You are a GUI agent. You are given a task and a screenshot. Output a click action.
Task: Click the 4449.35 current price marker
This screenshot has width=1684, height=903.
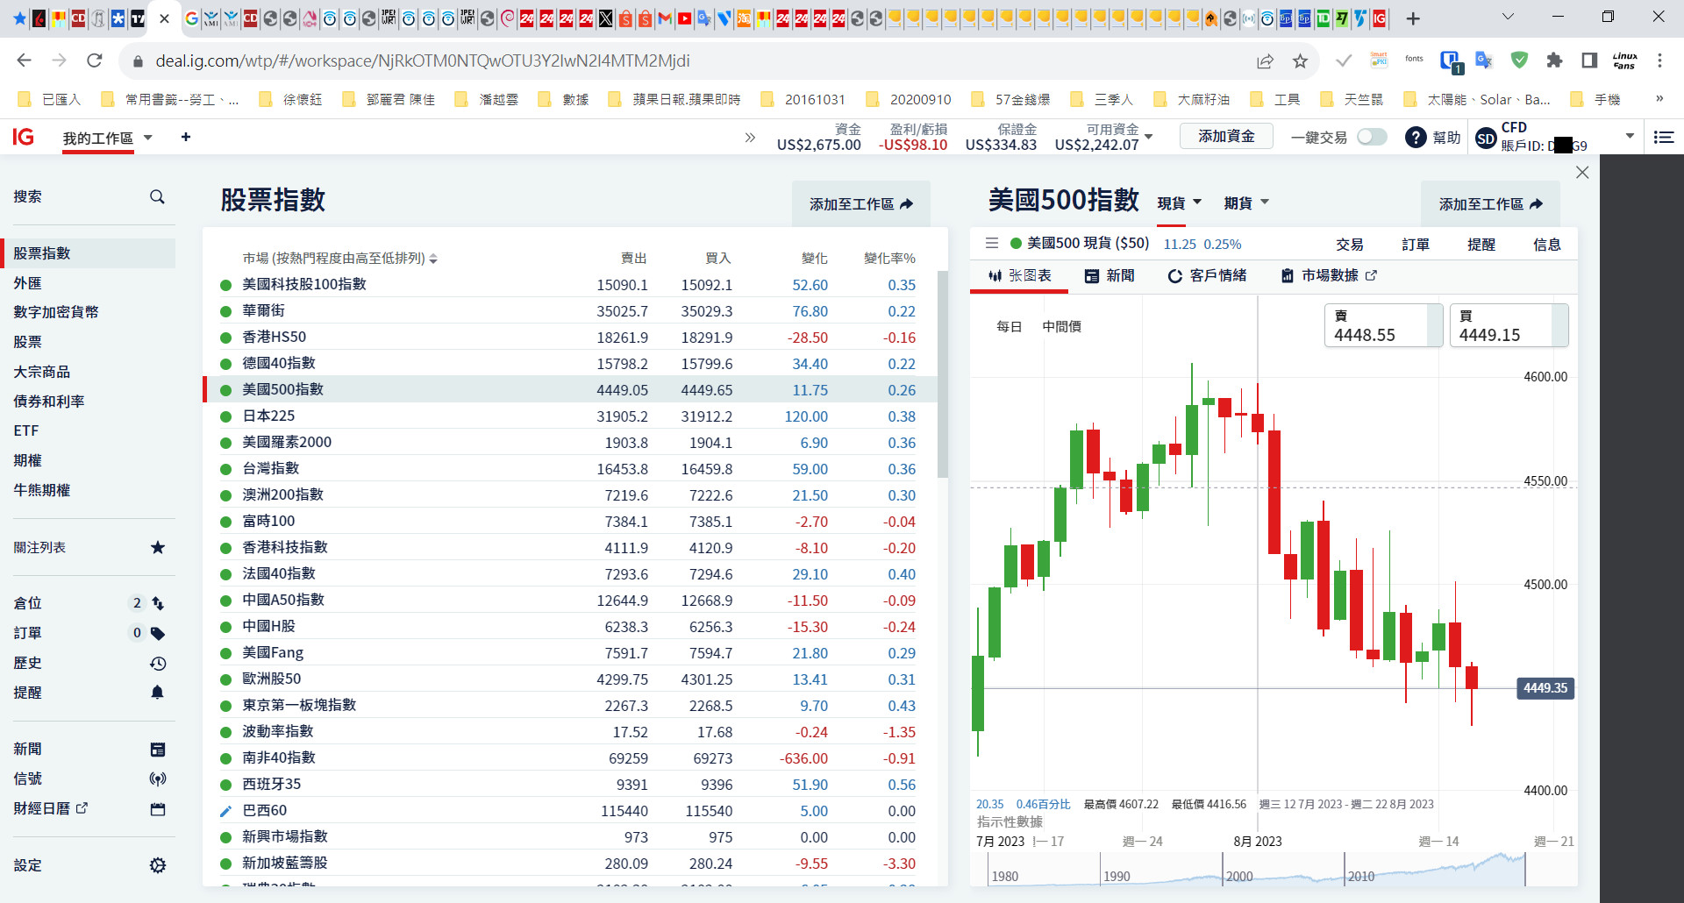[1545, 688]
